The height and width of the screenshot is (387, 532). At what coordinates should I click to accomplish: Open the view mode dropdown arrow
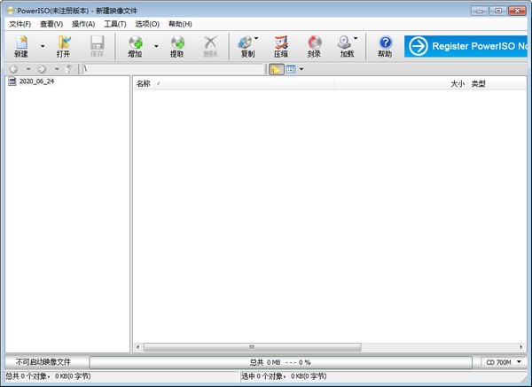point(301,69)
